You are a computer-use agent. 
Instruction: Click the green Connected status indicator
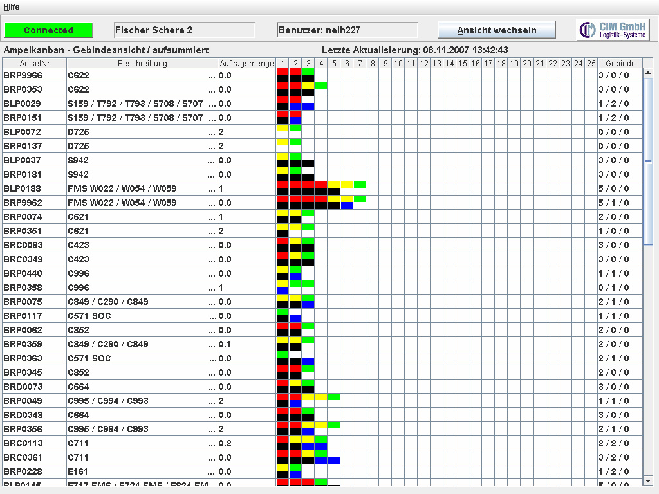[49, 30]
